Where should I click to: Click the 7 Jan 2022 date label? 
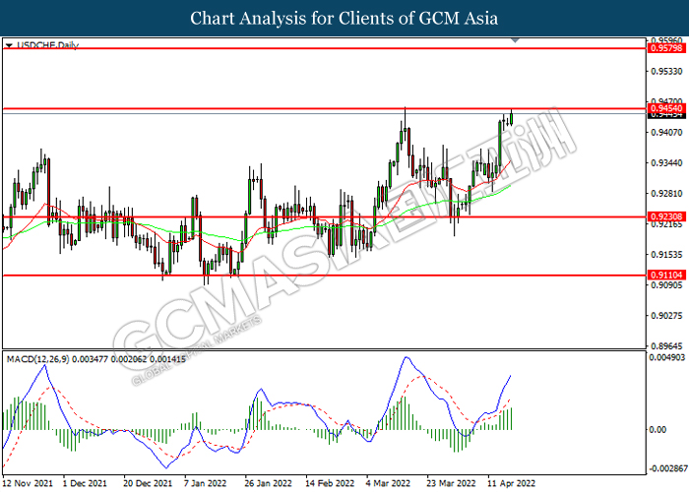click(x=205, y=483)
